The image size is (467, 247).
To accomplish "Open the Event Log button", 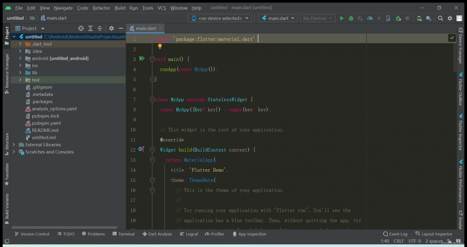I will tap(395, 234).
